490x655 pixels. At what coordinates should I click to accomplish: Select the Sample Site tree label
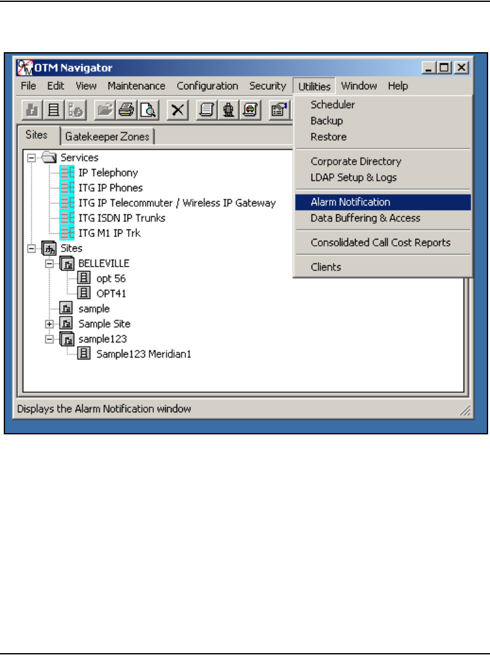104,324
